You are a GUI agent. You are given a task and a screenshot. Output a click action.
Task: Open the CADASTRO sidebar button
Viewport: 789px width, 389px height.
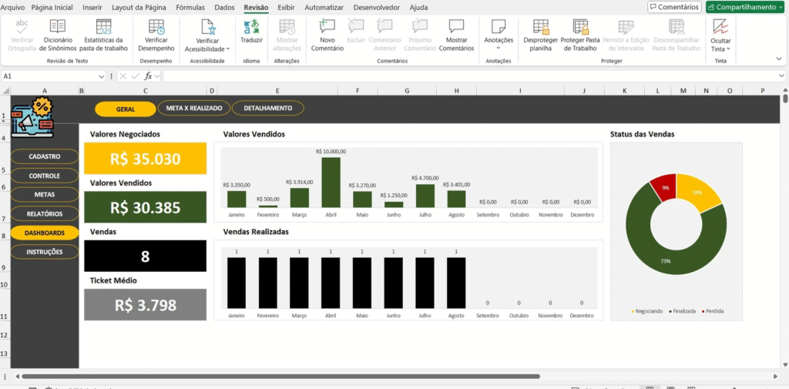(x=44, y=156)
